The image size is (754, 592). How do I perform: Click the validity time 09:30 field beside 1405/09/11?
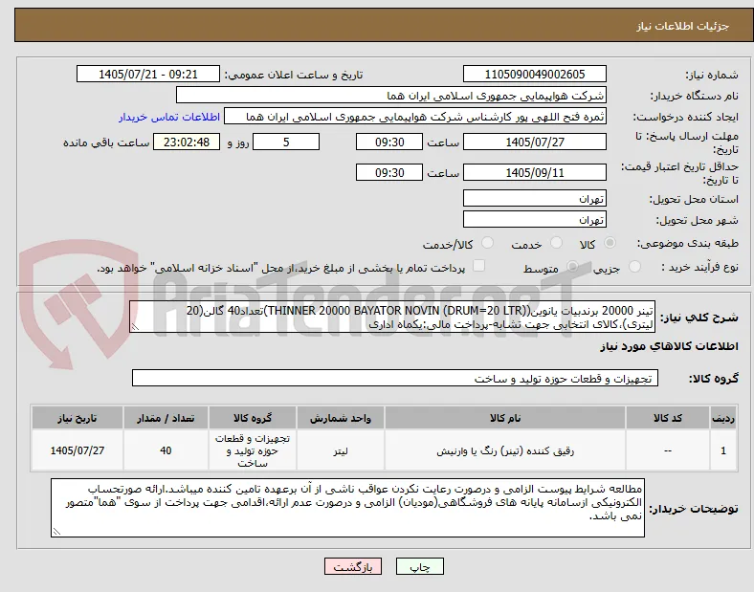389,172
